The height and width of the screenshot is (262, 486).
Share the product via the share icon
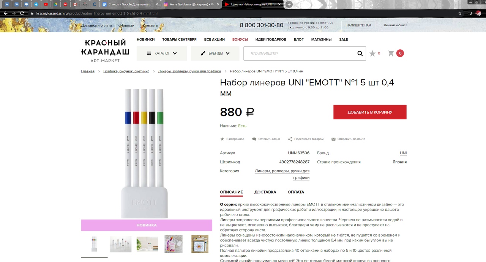tap(290, 139)
